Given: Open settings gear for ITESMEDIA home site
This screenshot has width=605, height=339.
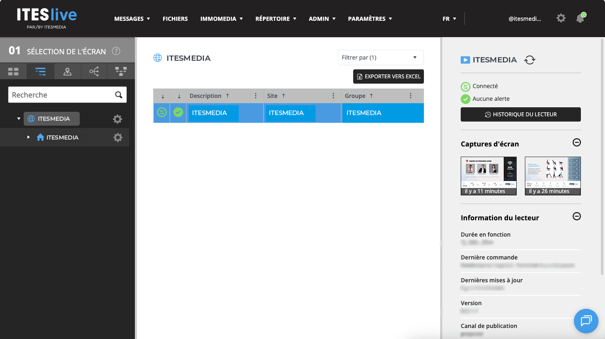Looking at the screenshot, I should pyautogui.click(x=118, y=137).
